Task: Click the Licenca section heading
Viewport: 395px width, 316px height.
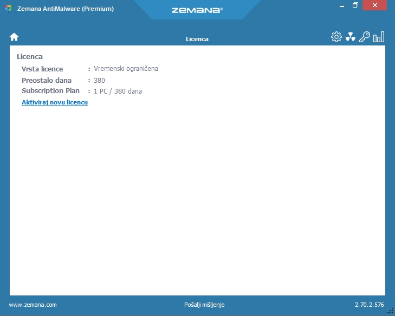Action: (x=30, y=56)
